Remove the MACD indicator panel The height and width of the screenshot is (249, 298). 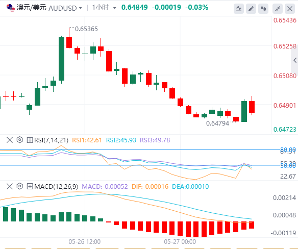click(10, 186)
